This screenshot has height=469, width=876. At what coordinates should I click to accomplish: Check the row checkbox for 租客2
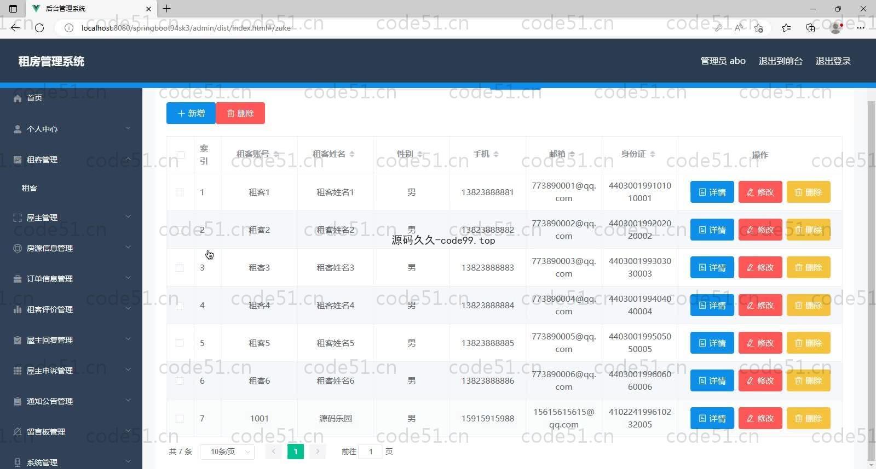(x=180, y=230)
